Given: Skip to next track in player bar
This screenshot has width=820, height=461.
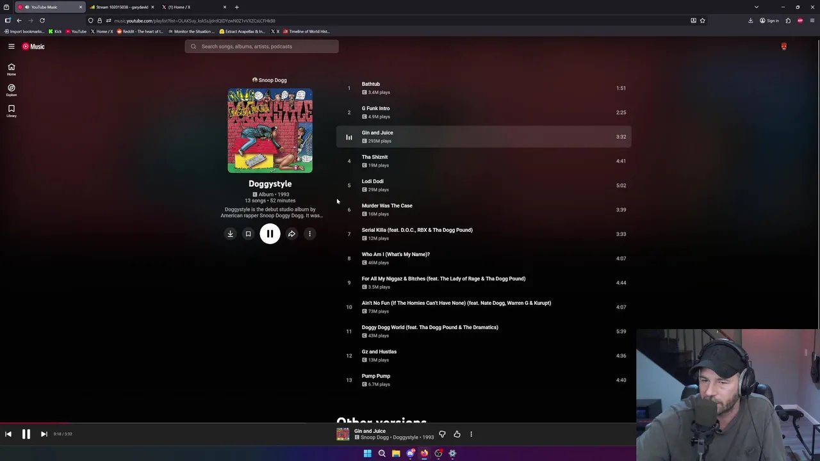Looking at the screenshot, I should [x=44, y=434].
